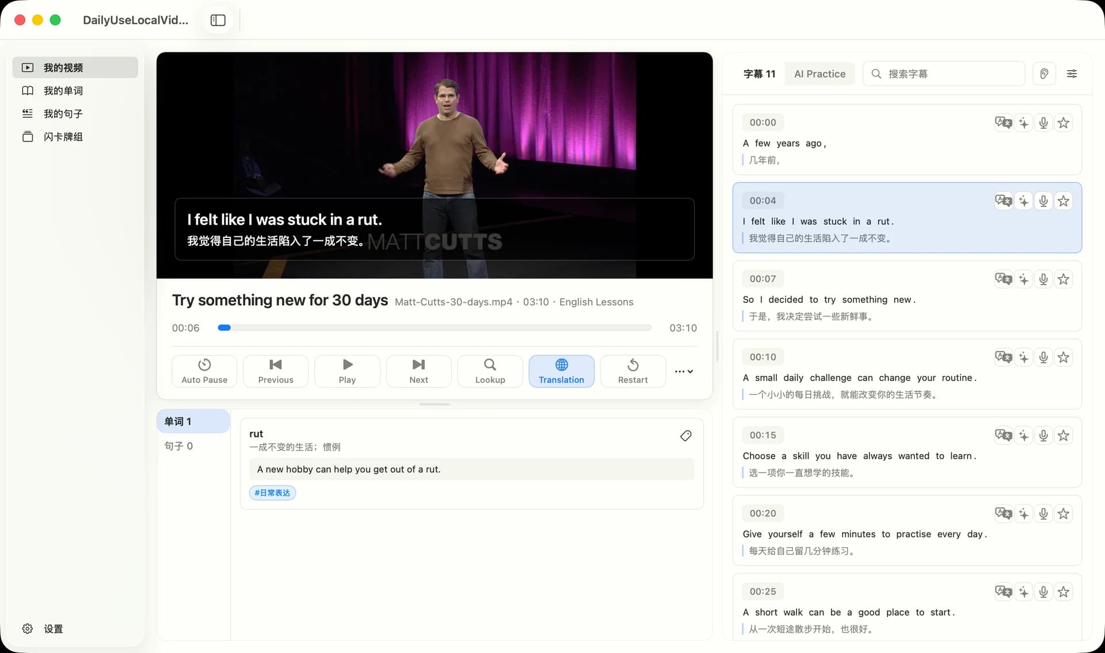Select the 字幕 11 tab
This screenshot has width=1105, height=653.
point(759,74)
